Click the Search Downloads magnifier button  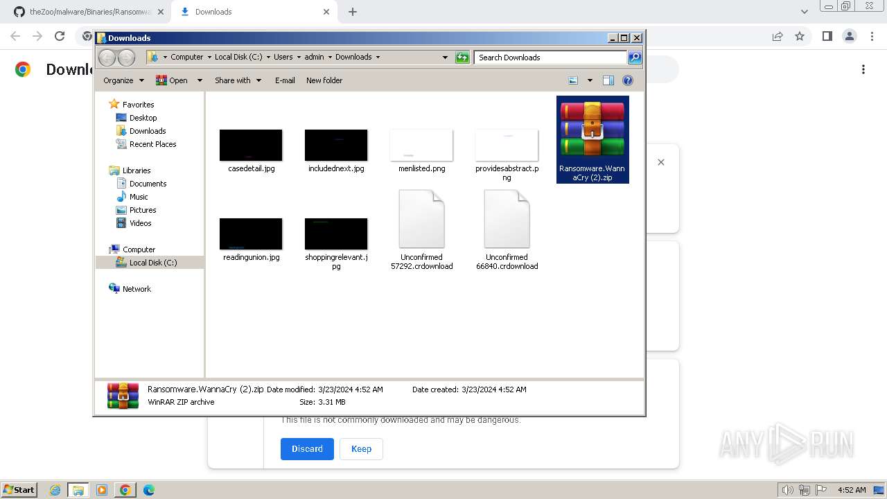(635, 58)
